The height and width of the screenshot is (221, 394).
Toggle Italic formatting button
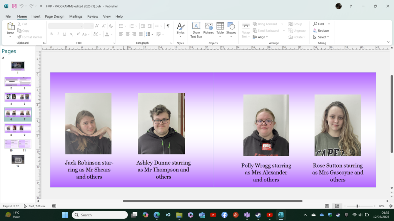tap(58, 34)
